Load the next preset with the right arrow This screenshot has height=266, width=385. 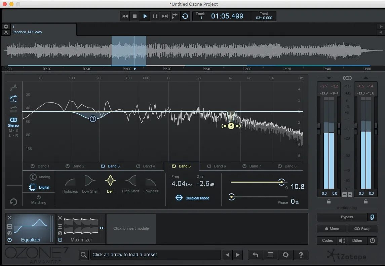(x=238, y=255)
